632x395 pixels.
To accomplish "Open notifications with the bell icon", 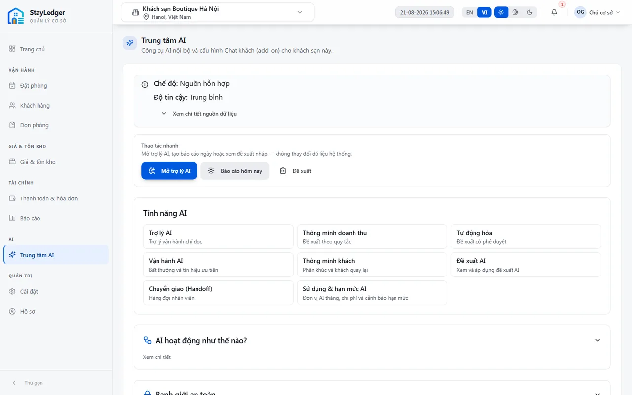I will click(x=554, y=12).
